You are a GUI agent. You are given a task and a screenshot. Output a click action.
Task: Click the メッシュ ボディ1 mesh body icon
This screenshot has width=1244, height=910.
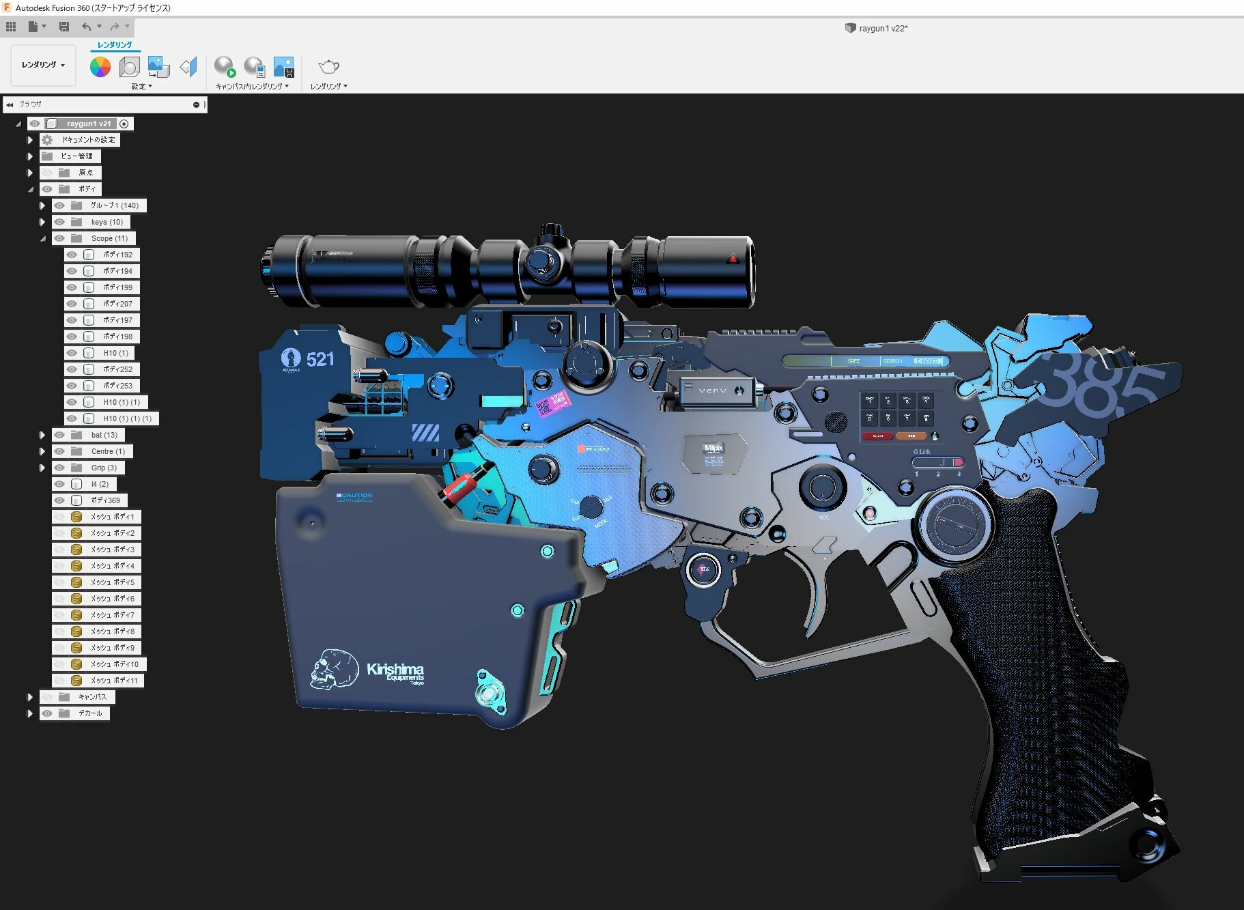click(76, 517)
